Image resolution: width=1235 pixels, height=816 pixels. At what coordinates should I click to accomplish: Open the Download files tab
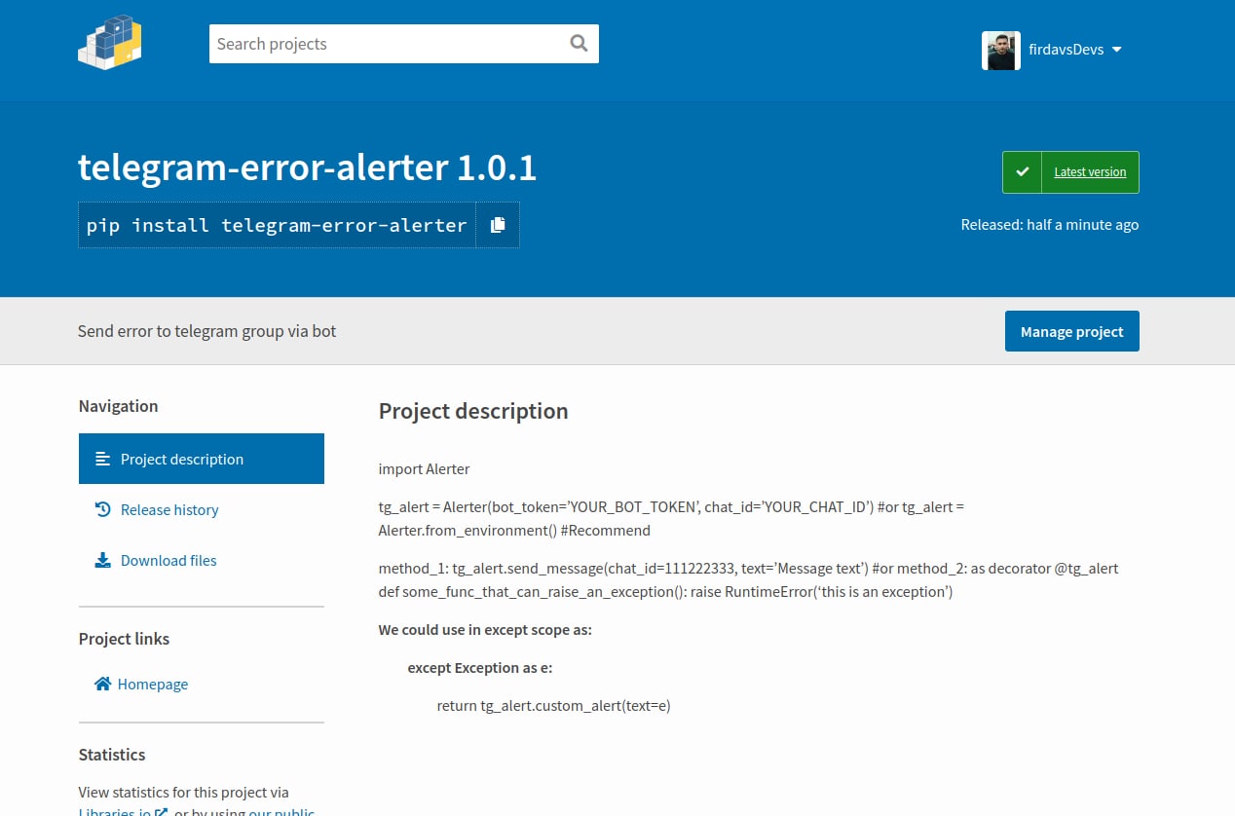tap(202, 560)
